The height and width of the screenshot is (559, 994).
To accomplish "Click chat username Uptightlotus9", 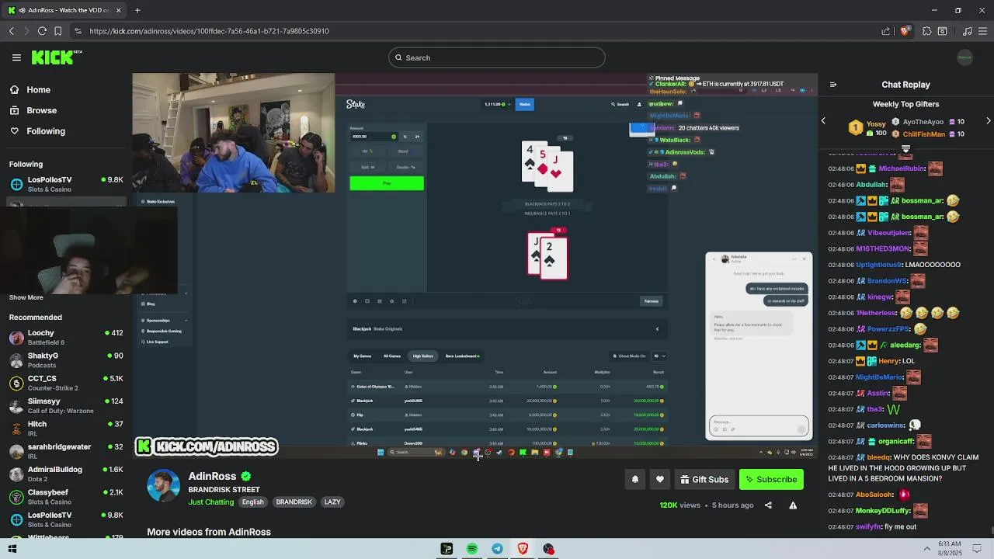I will [x=878, y=265].
